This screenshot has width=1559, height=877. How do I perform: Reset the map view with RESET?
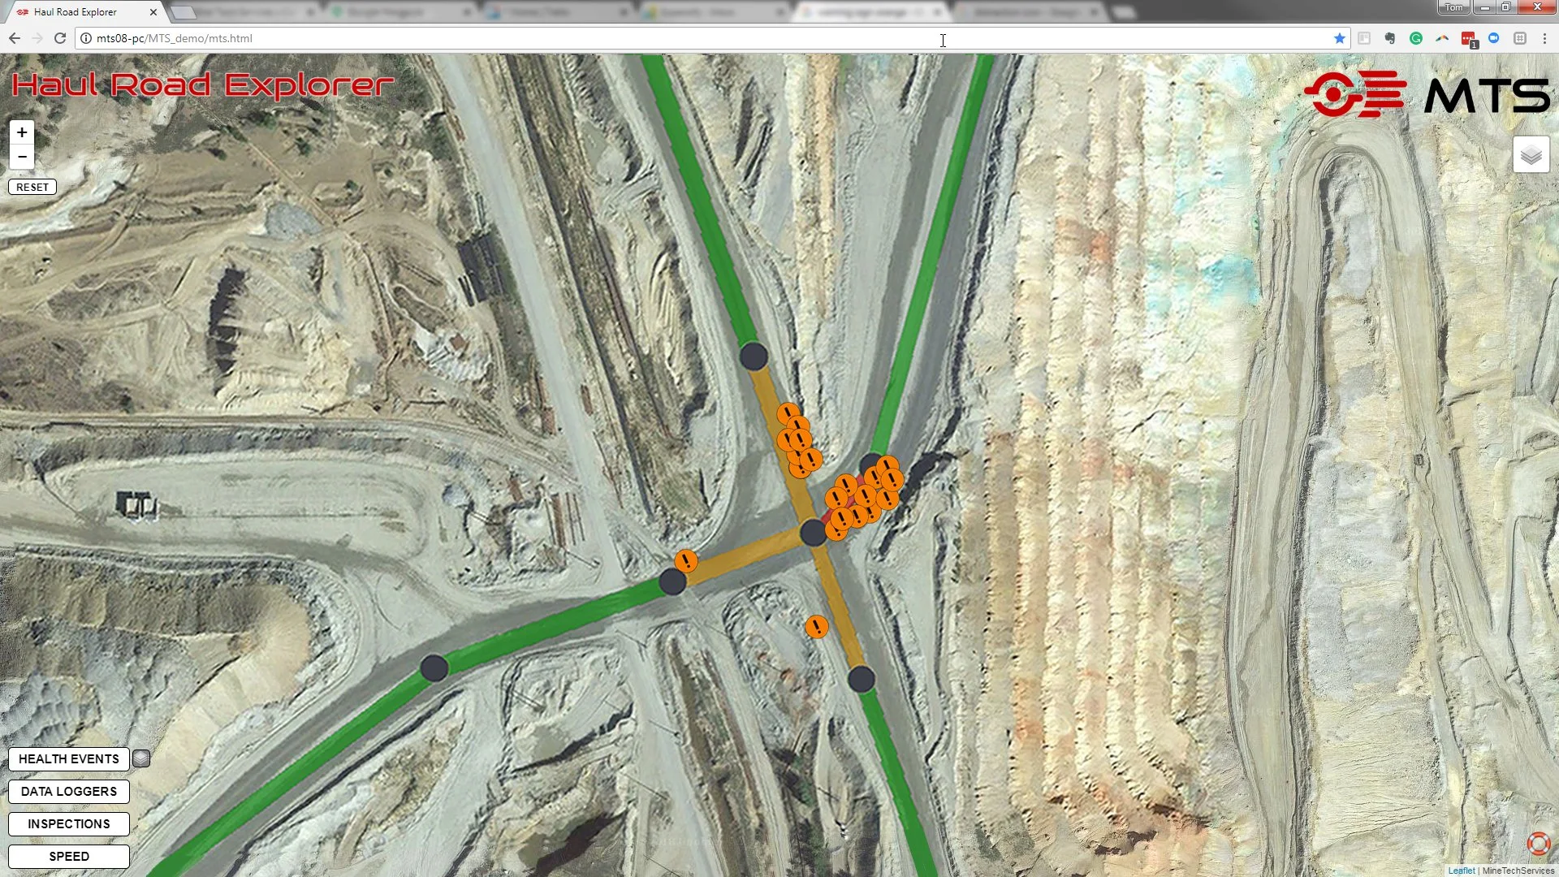tap(32, 187)
